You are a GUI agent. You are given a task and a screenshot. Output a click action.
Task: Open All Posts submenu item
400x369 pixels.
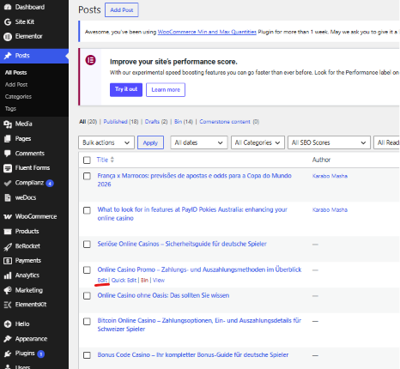pyautogui.click(x=15, y=73)
